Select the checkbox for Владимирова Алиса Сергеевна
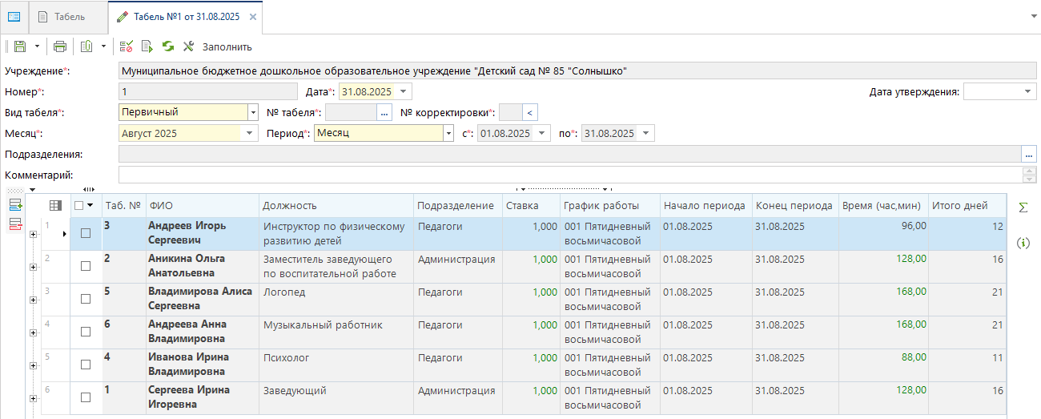 [86, 299]
